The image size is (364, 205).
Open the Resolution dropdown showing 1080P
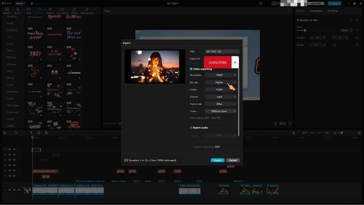pyautogui.click(x=221, y=75)
